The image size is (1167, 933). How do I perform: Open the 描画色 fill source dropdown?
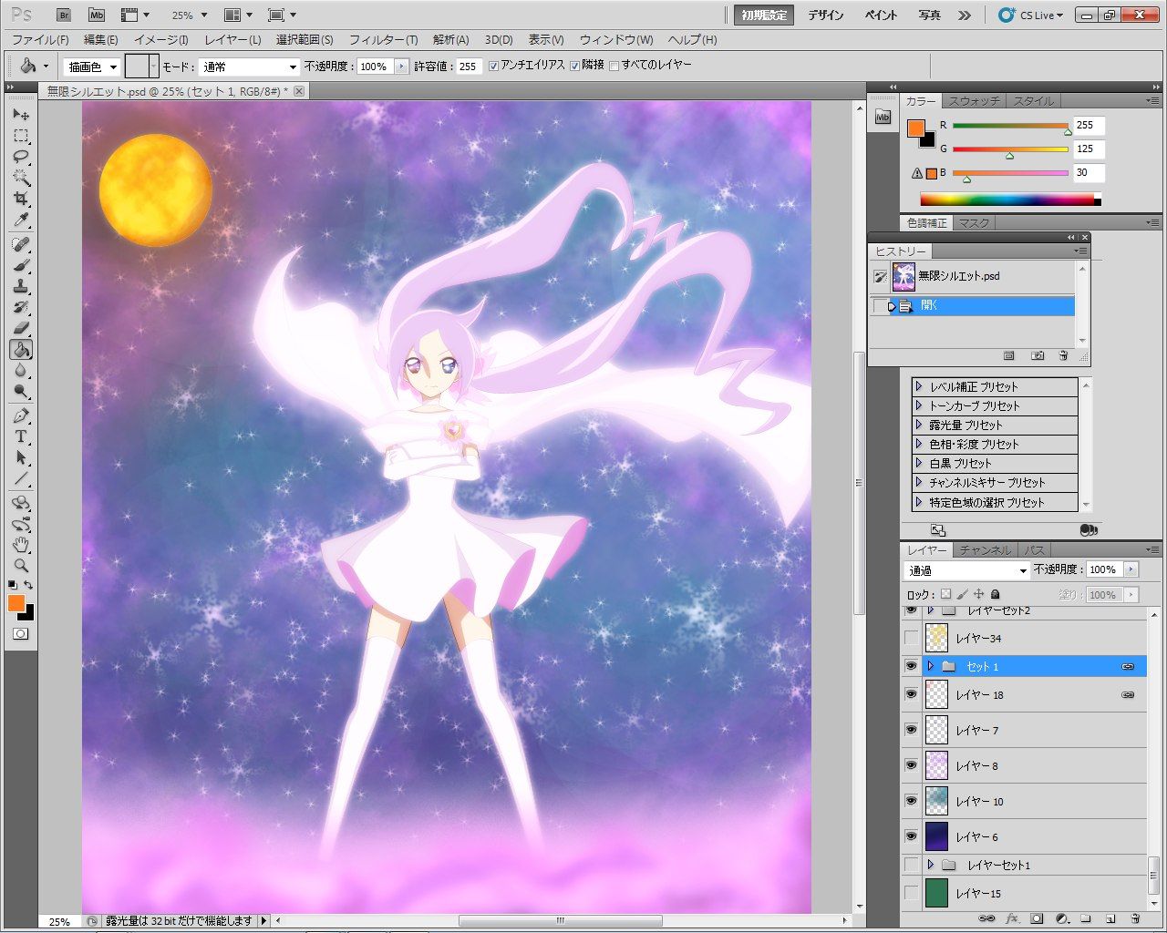(92, 67)
